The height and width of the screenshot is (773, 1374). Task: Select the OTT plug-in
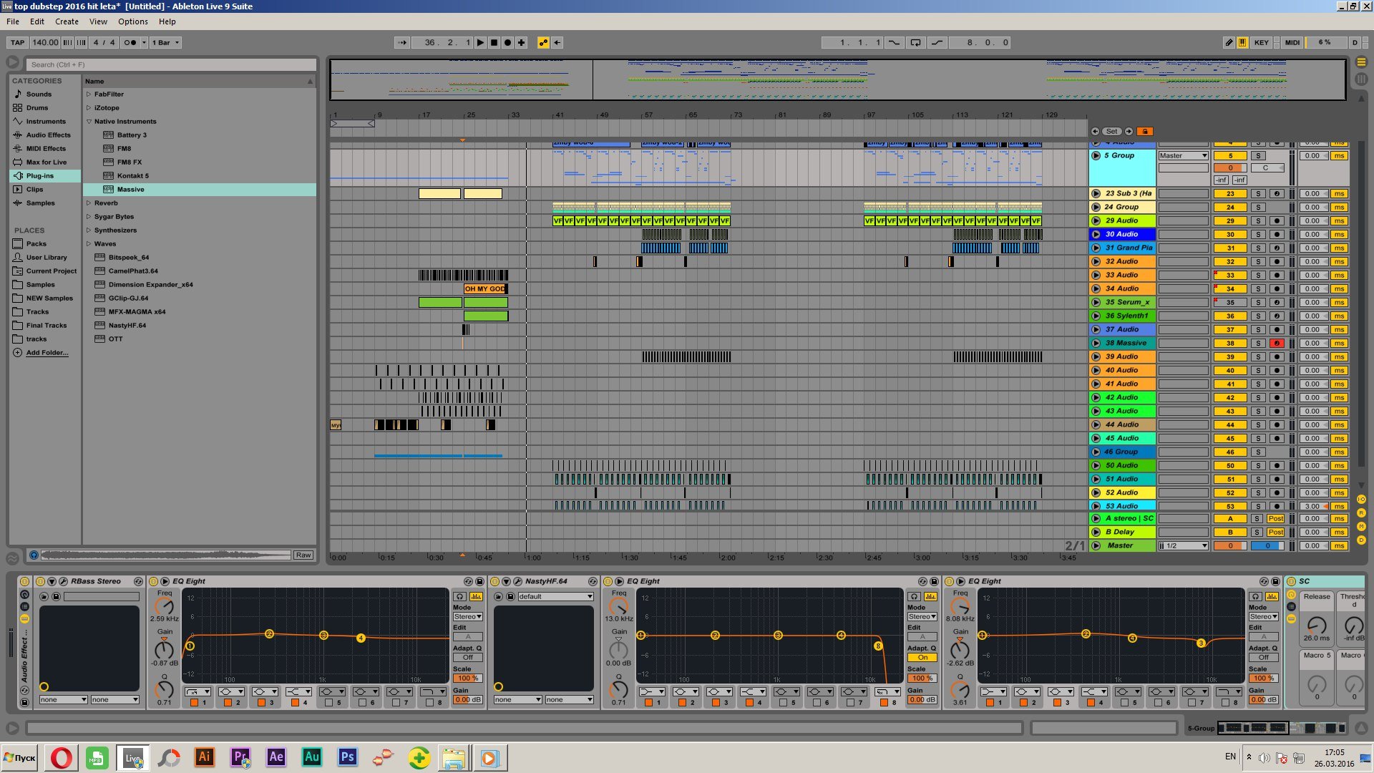coord(115,339)
